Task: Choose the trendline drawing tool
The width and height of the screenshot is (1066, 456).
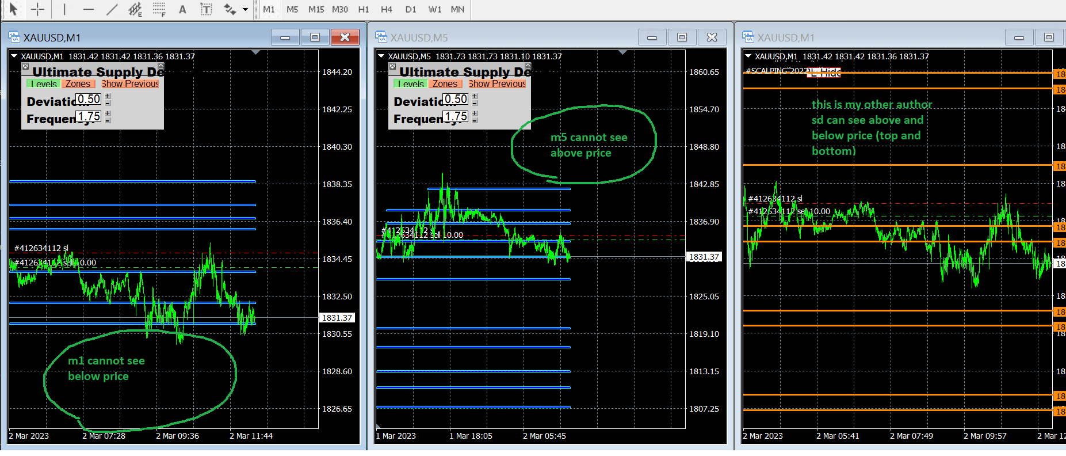Action: pyautogui.click(x=112, y=9)
